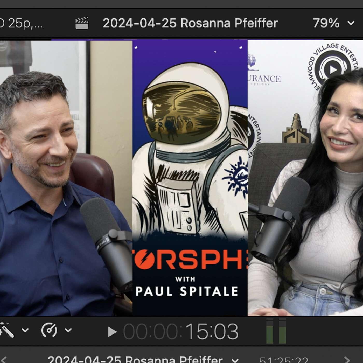
Task: Click the viewer title 2024-04-25 Rosanna Pfeiffer
Action: tap(190, 23)
